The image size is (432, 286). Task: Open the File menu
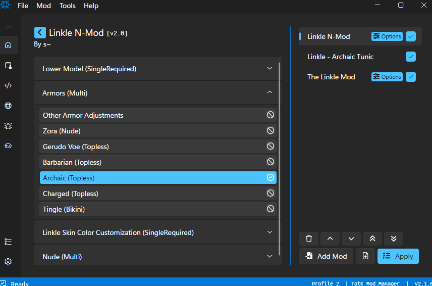pyautogui.click(x=23, y=6)
